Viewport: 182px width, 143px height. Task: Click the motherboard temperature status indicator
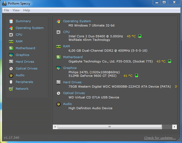[169, 61]
